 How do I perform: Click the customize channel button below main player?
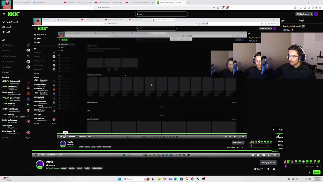[268, 163]
